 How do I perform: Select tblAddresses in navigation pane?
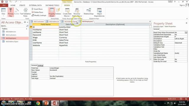(11, 32)
